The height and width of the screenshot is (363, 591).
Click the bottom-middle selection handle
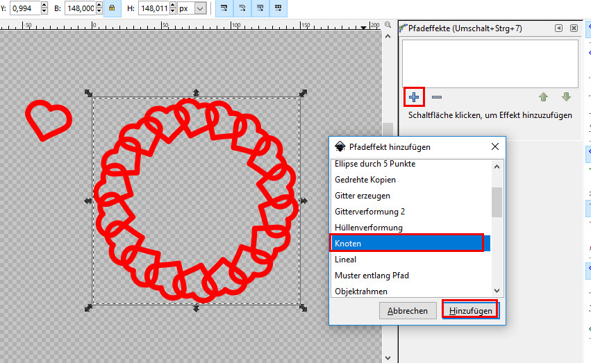(x=196, y=308)
